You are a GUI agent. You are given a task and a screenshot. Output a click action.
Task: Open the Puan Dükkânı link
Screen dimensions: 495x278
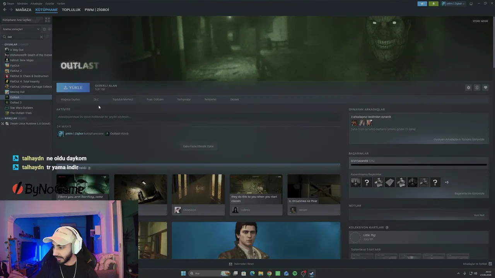tap(155, 99)
